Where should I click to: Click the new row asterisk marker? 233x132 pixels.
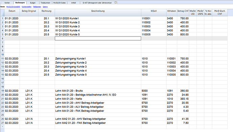point(2,127)
